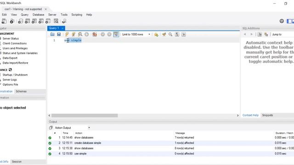The height and width of the screenshot is (165, 294).
Task: Open Data Export
Action: point(10,58)
